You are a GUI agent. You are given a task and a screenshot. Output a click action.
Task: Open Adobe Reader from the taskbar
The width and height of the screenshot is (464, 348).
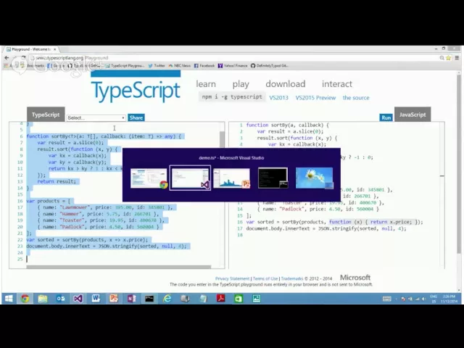click(220, 299)
